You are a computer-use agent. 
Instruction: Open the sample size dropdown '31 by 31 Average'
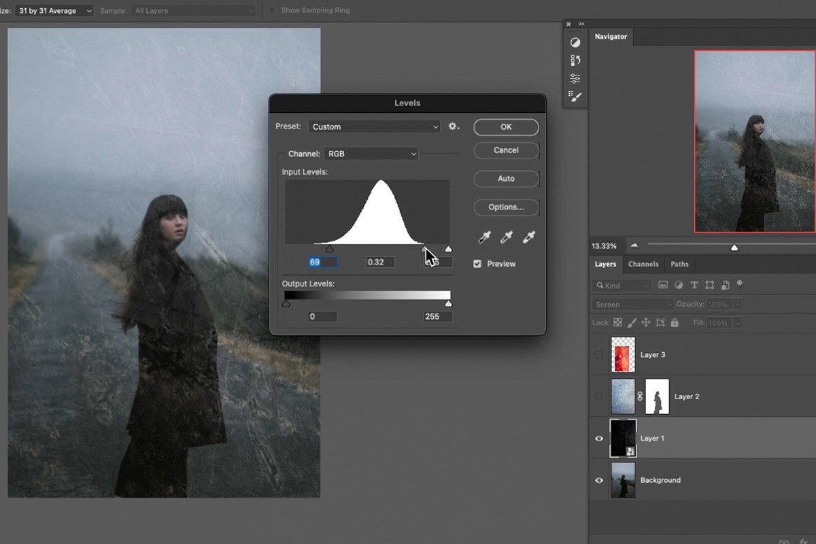(x=54, y=10)
